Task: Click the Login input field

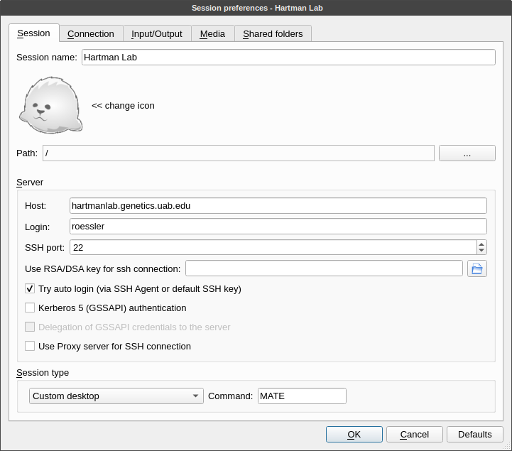Action: tap(278, 227)
